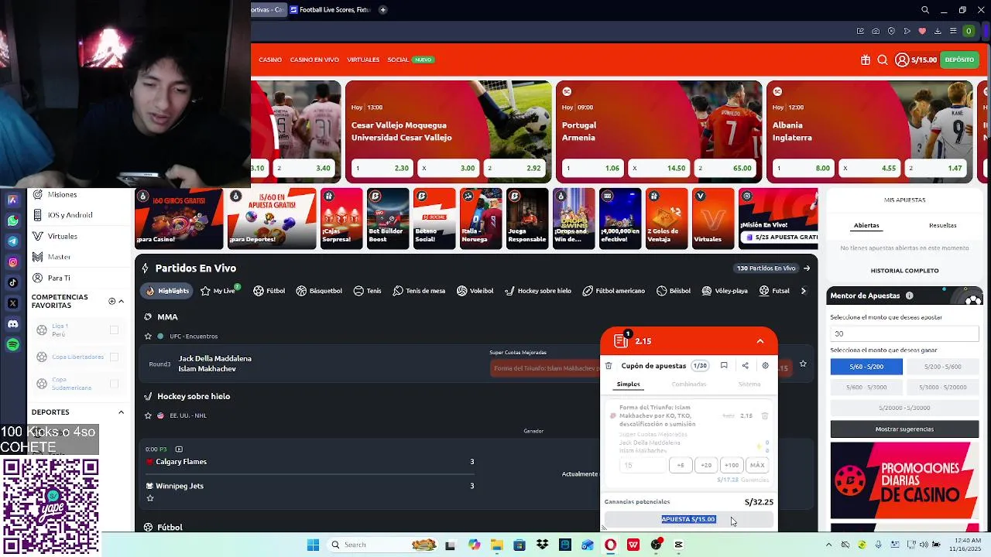Screen dimensions: 991x557
Task: Click the green DEPÓSITO button
Action: [959, 60]
